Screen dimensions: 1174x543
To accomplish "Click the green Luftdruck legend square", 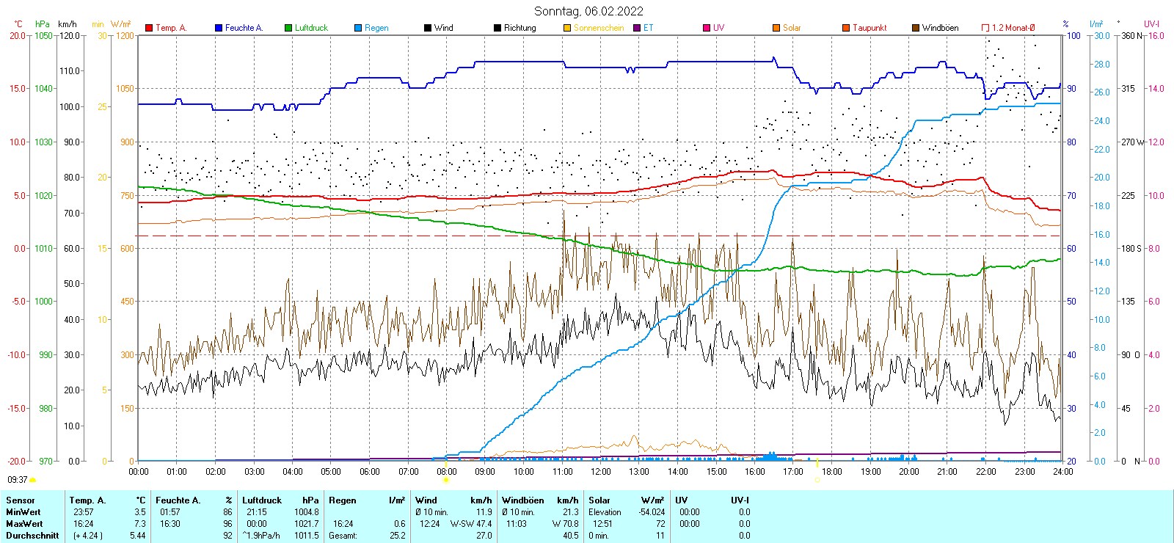I will click(288, 28).
